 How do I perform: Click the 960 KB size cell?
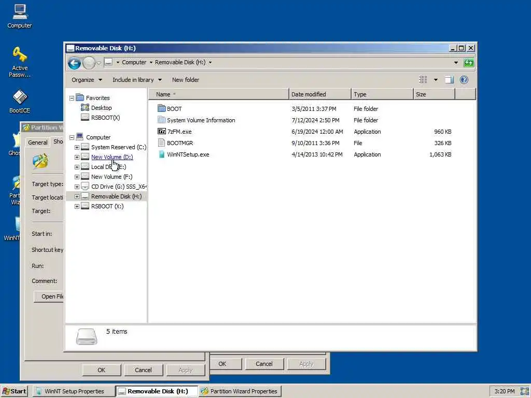443,132
